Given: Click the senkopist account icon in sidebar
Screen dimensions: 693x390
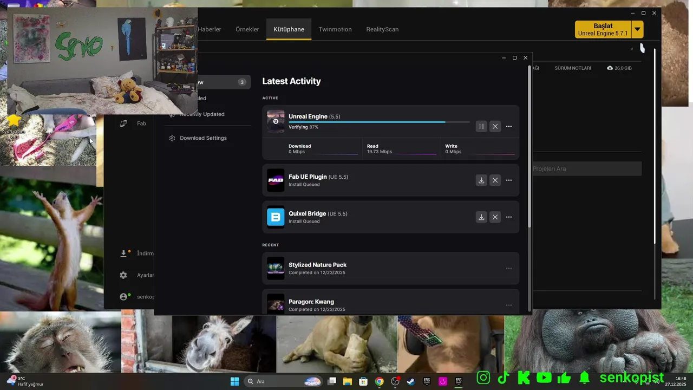Looking at the screenshot, I should click(123, 297).
